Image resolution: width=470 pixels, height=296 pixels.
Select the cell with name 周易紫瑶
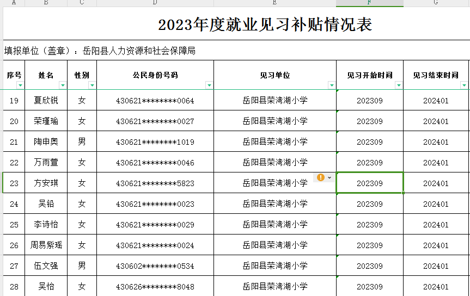click(46, 245)
